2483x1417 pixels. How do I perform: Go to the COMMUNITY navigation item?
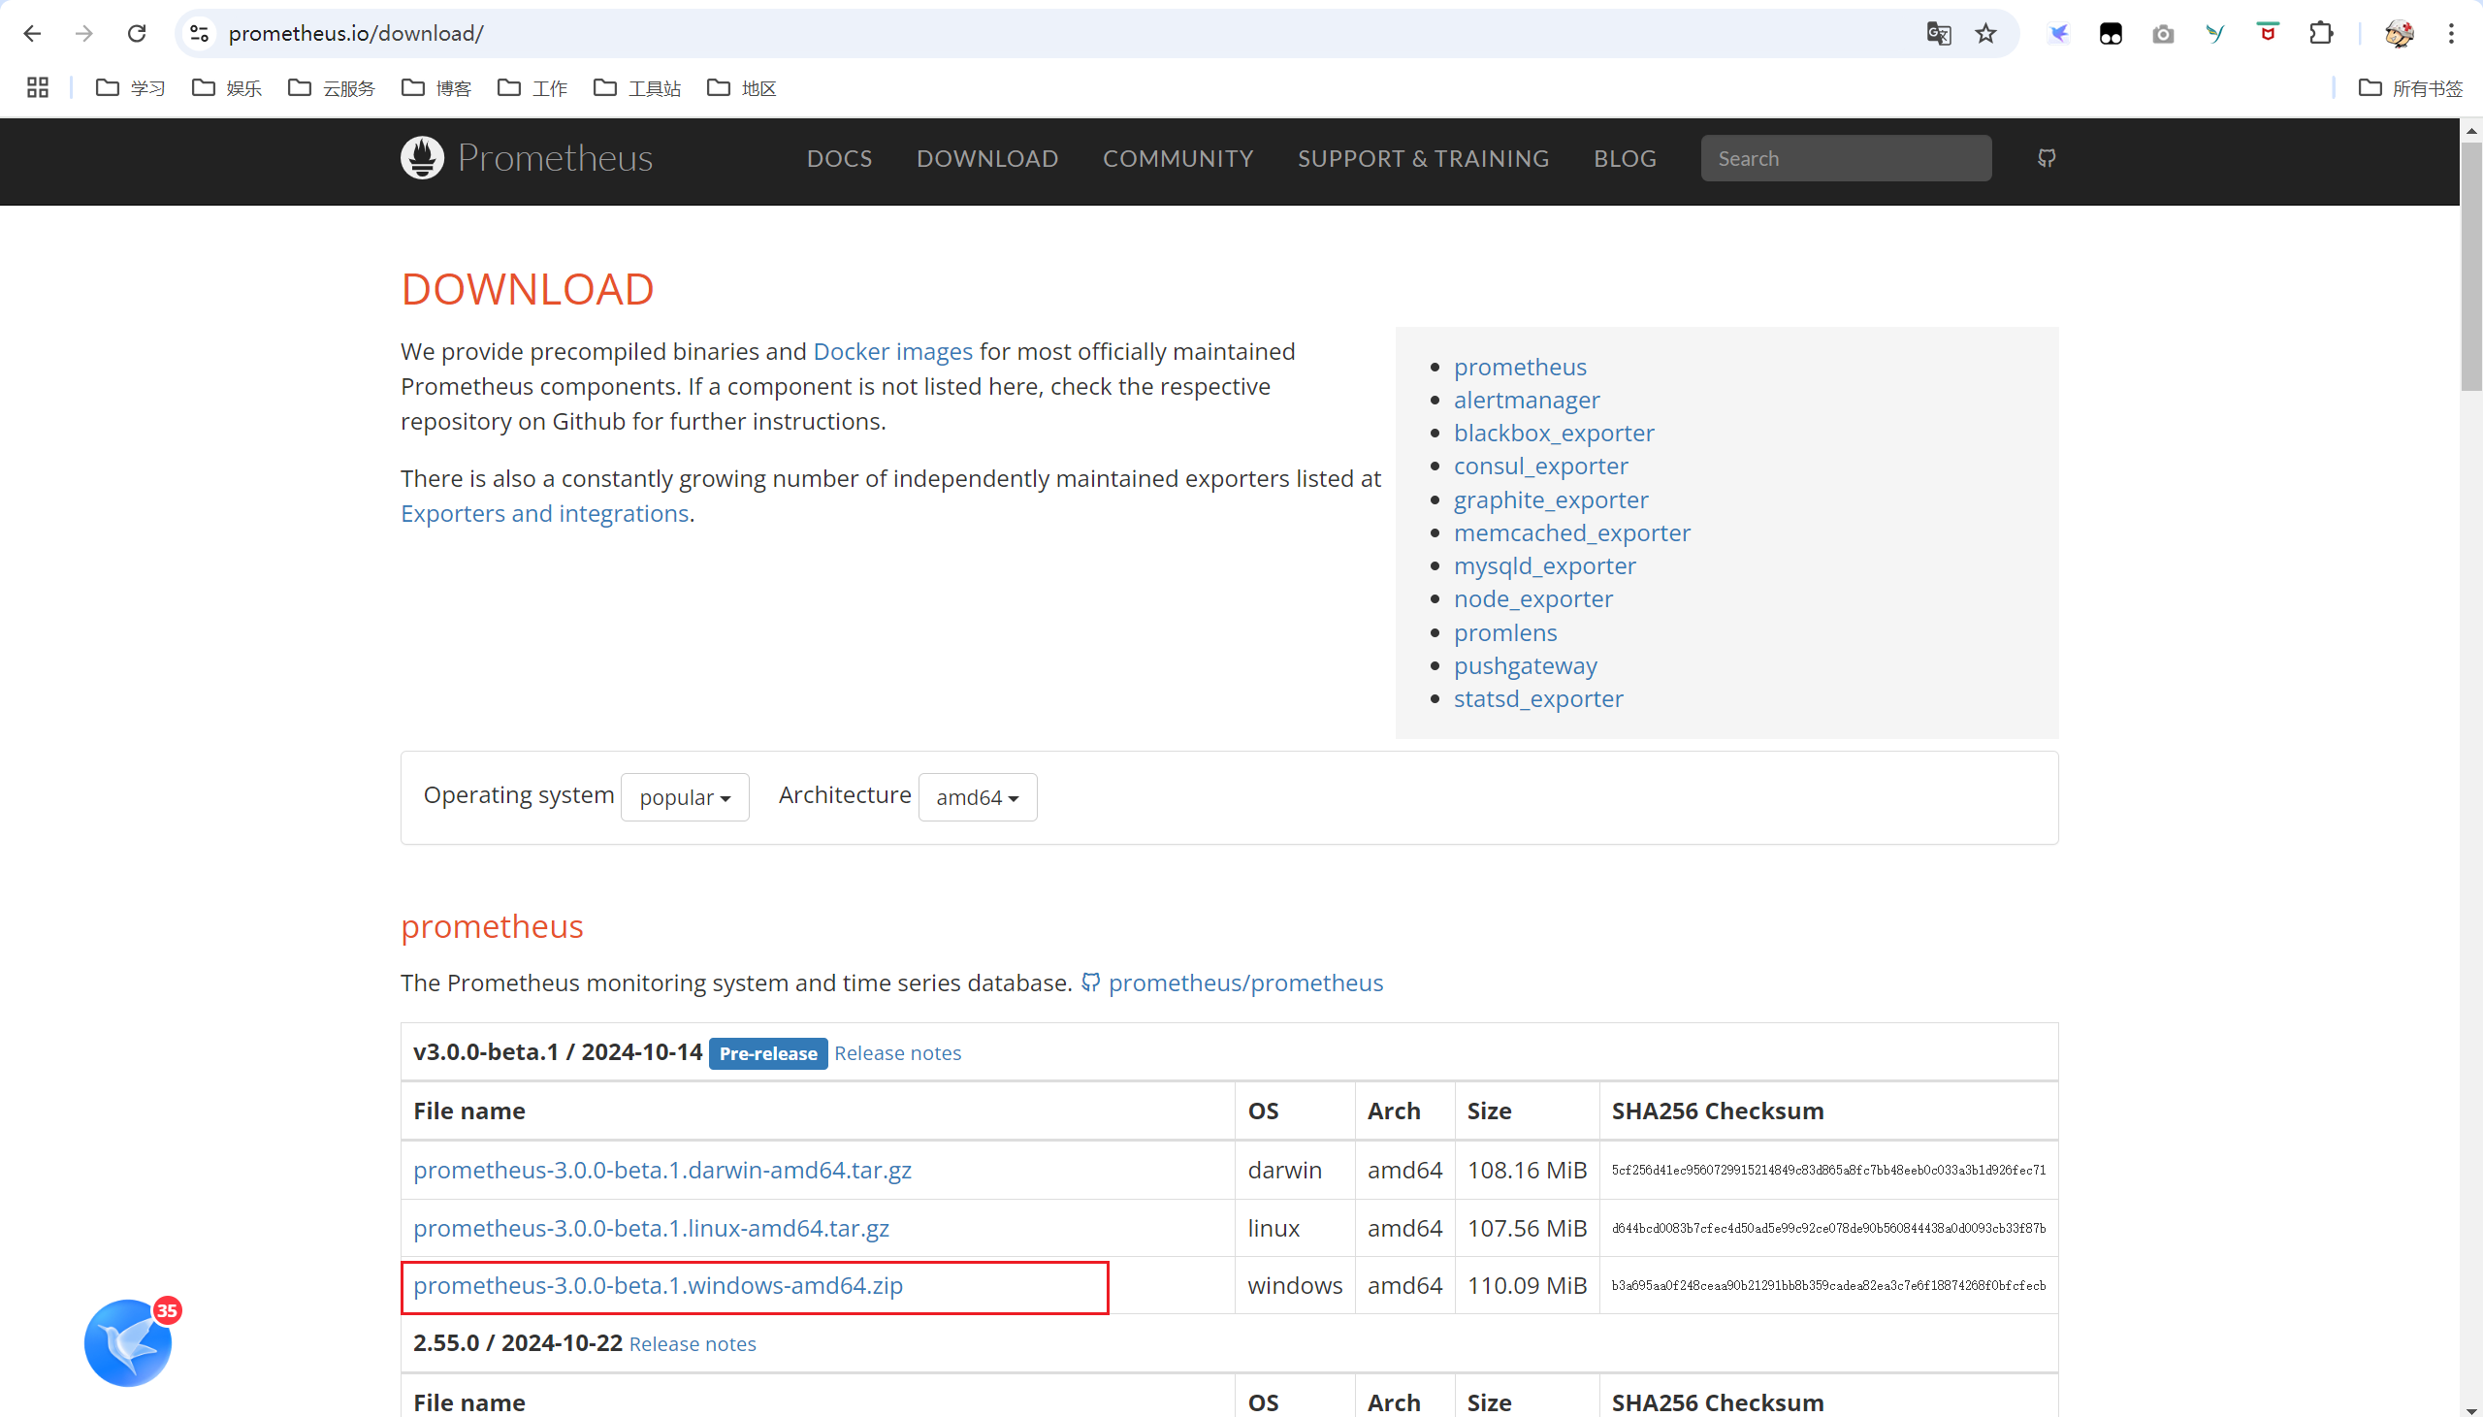coord(1177,159)
